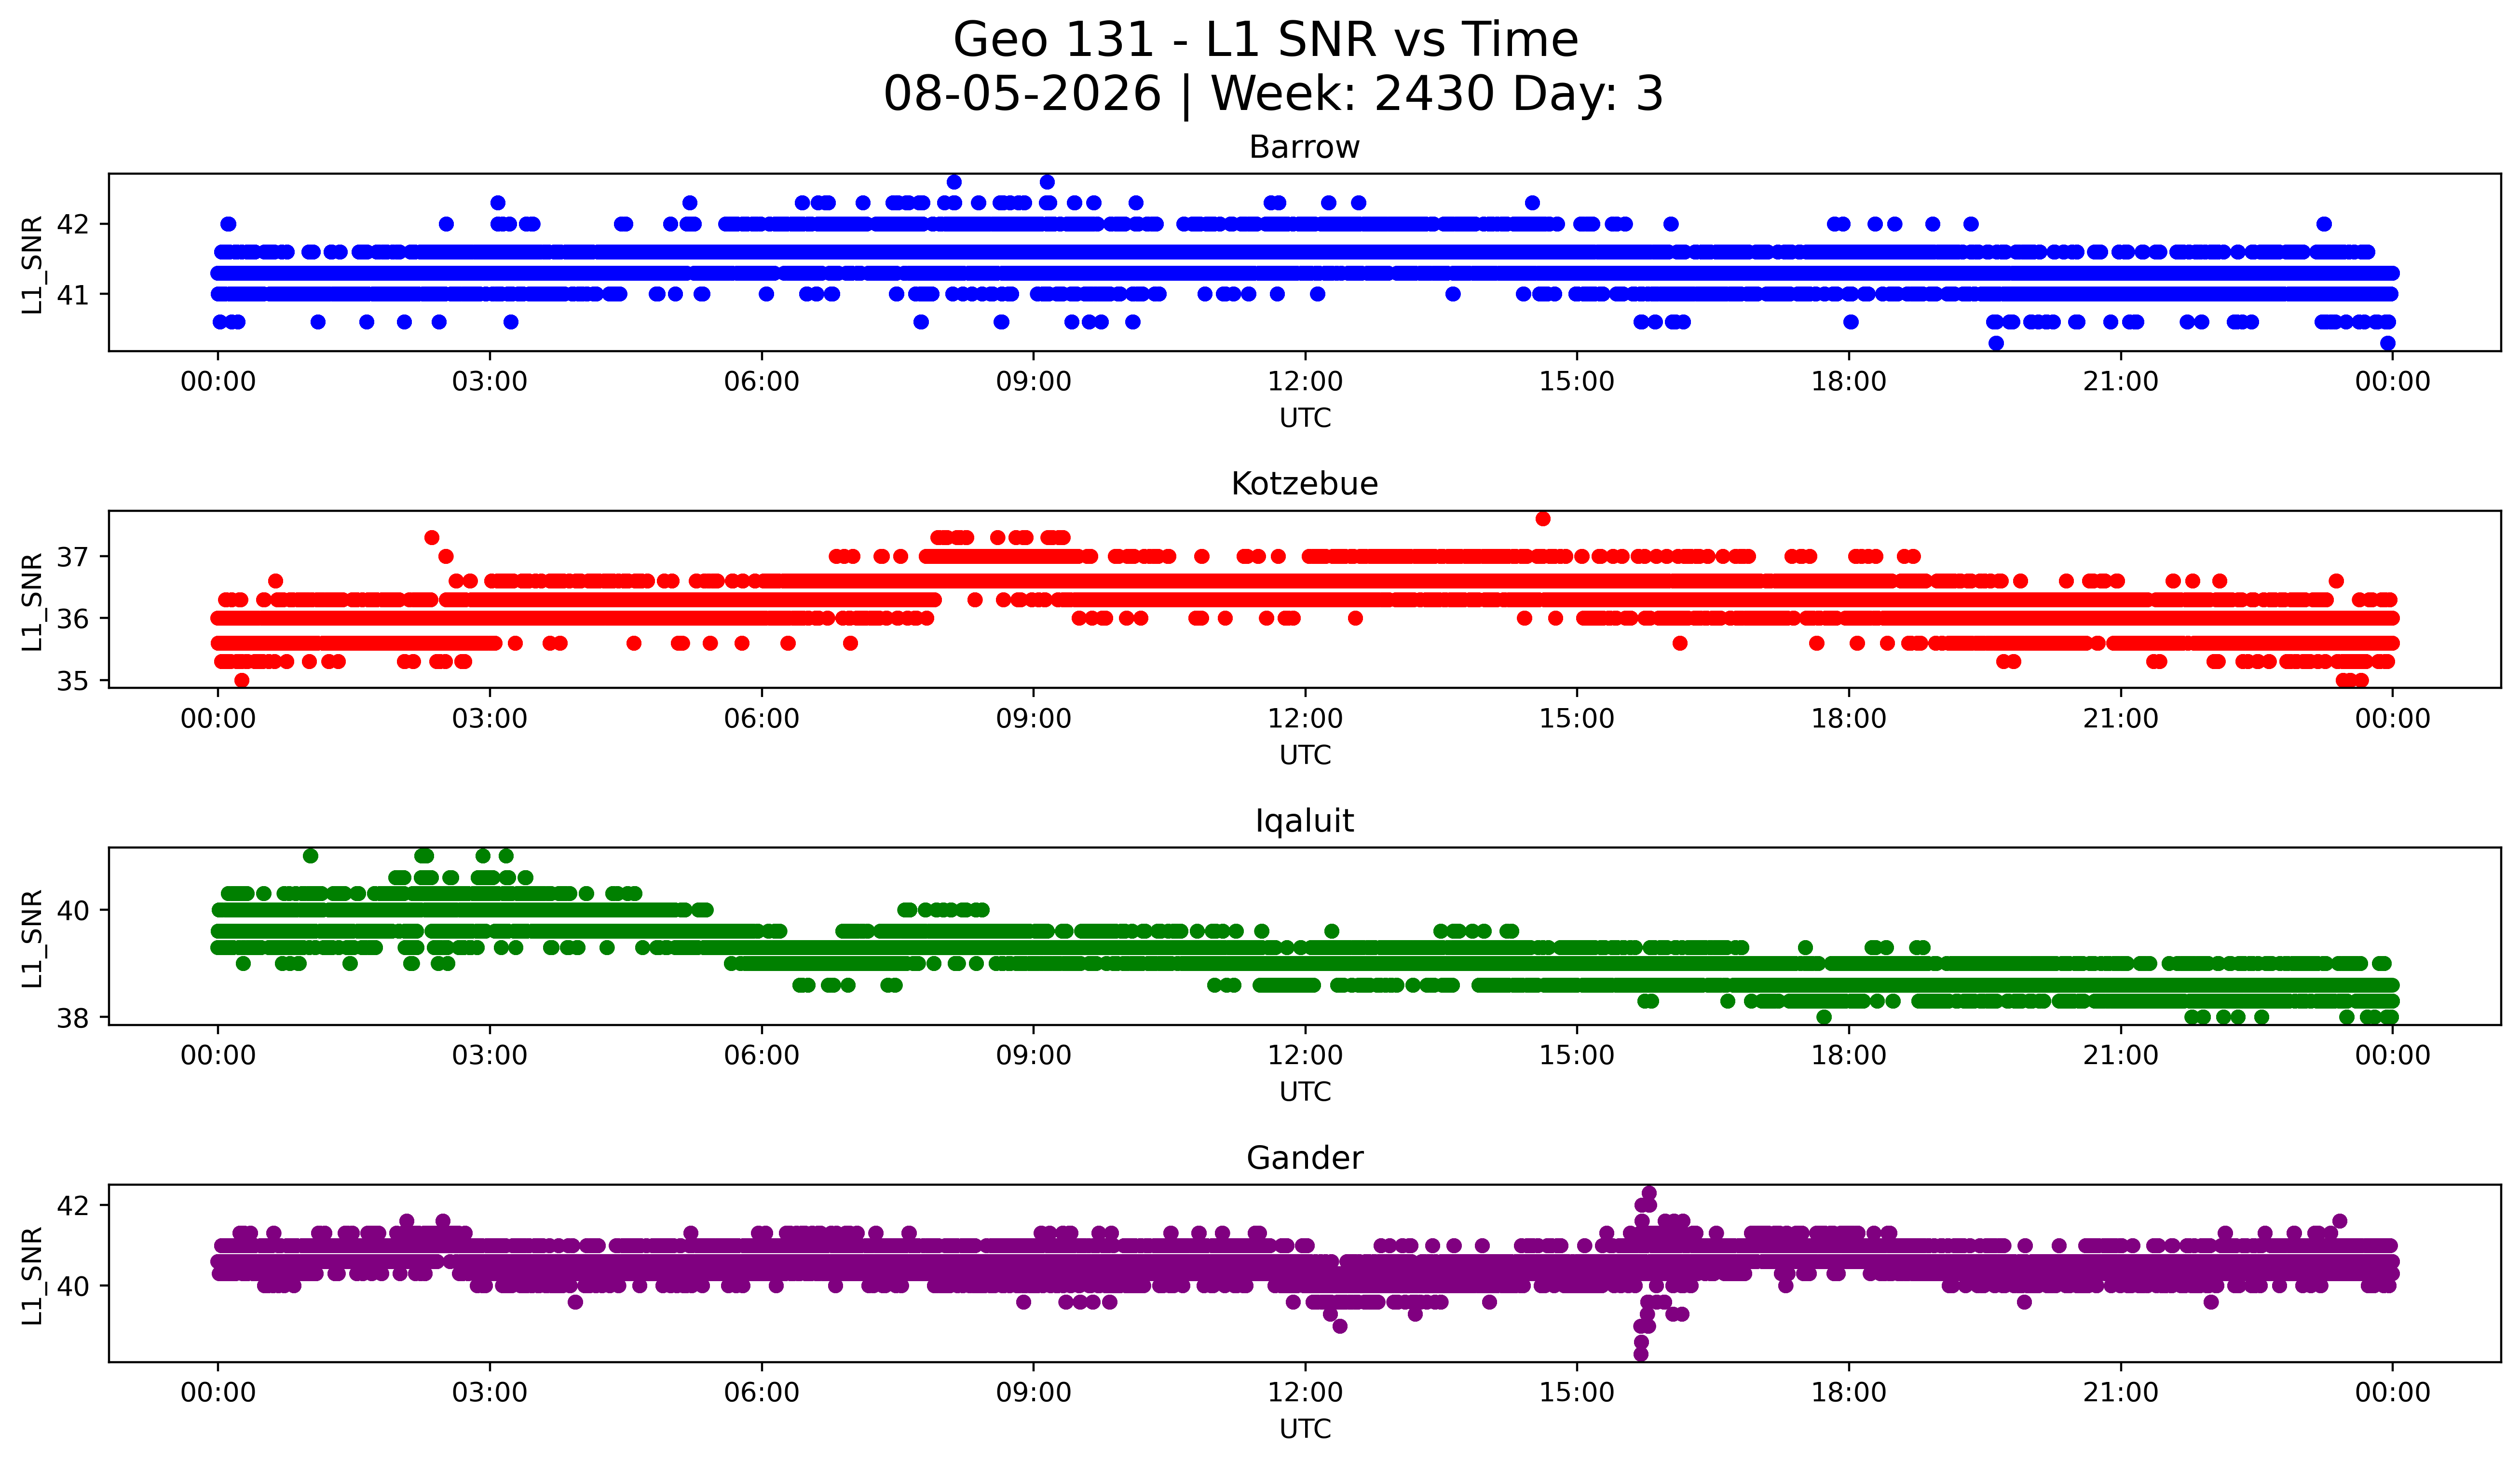Select the 03:00 tick label under Kotzebue plot
The width and height of the screenshot is (2520, 1463).
(x=490, y=719)
